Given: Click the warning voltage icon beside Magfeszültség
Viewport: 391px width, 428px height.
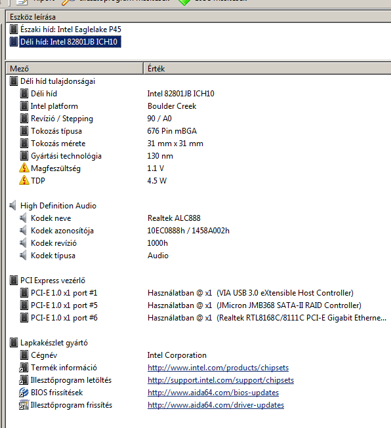Looking at the screenshot, I should click(x=24, y=168).
